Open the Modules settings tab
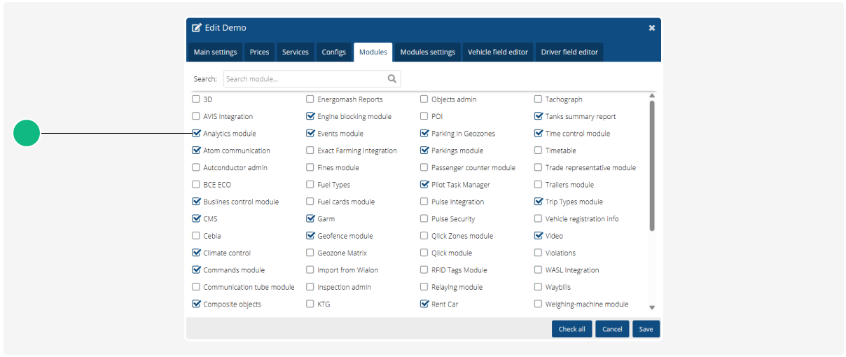 [427, 52]
